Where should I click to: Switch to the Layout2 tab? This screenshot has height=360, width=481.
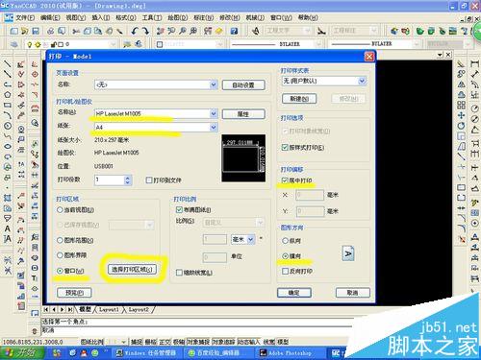[x=139, y=309]
